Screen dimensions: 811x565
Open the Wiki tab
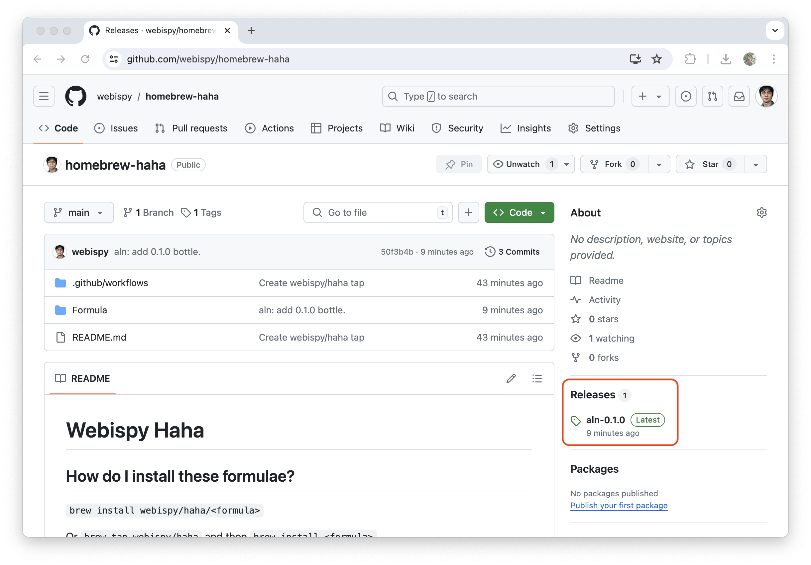click(397, 128)
